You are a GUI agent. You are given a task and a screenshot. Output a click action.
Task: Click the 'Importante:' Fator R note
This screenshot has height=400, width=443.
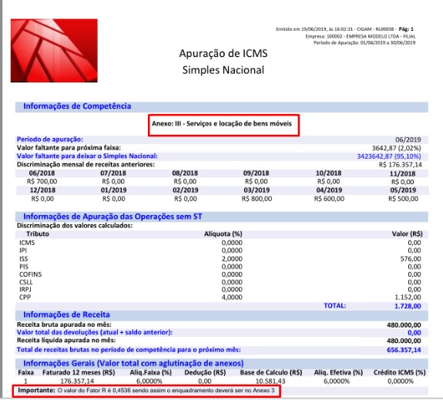coord(146,391)
